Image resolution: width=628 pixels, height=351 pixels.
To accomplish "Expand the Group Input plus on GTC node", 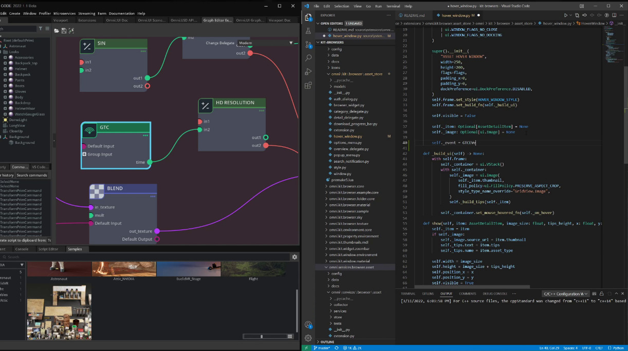I will coord(84,154).
